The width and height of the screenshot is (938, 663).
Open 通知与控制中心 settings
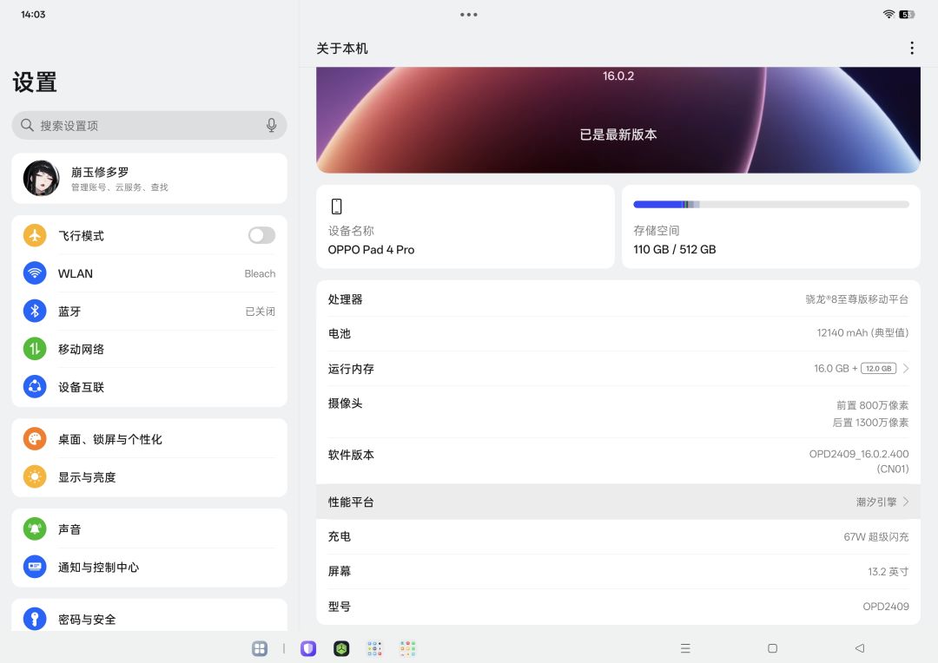(x=149, y=567)
